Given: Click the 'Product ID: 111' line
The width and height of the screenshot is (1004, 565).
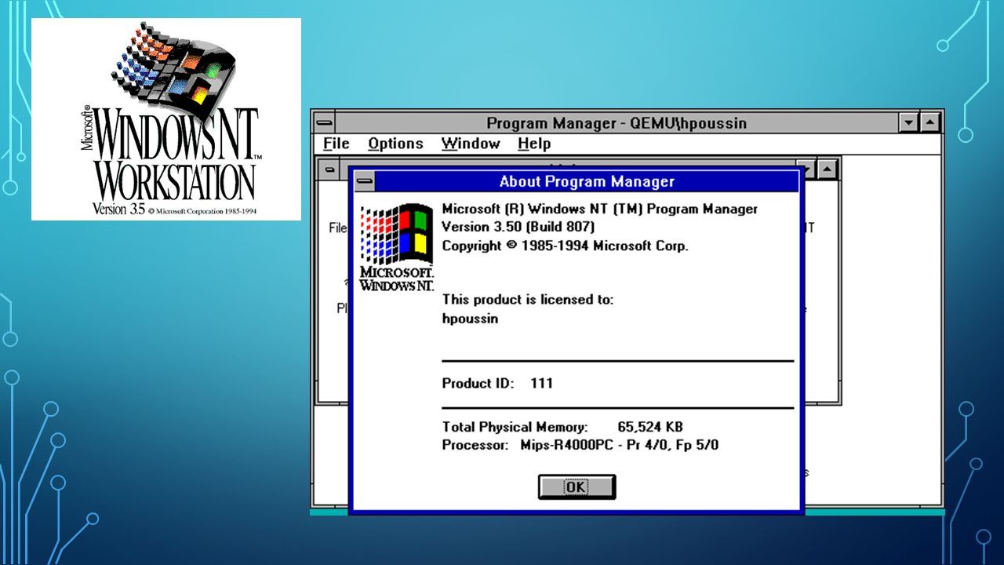Looking at the screenshot, I should tap(497, 383).
